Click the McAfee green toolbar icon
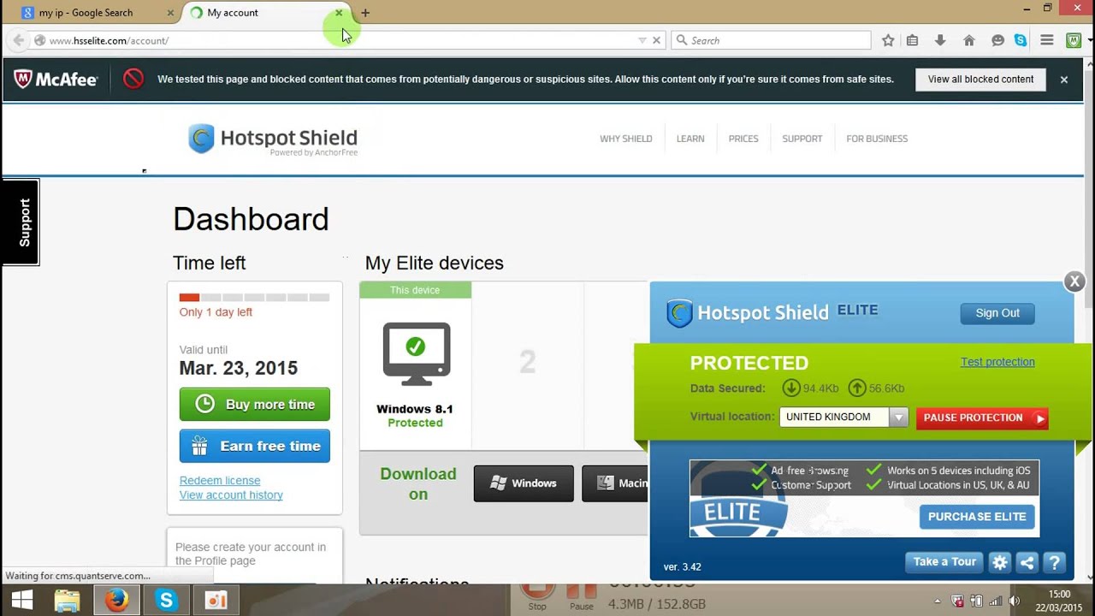This screenshot has width=1095, height=616. [x=1074, y=40]
